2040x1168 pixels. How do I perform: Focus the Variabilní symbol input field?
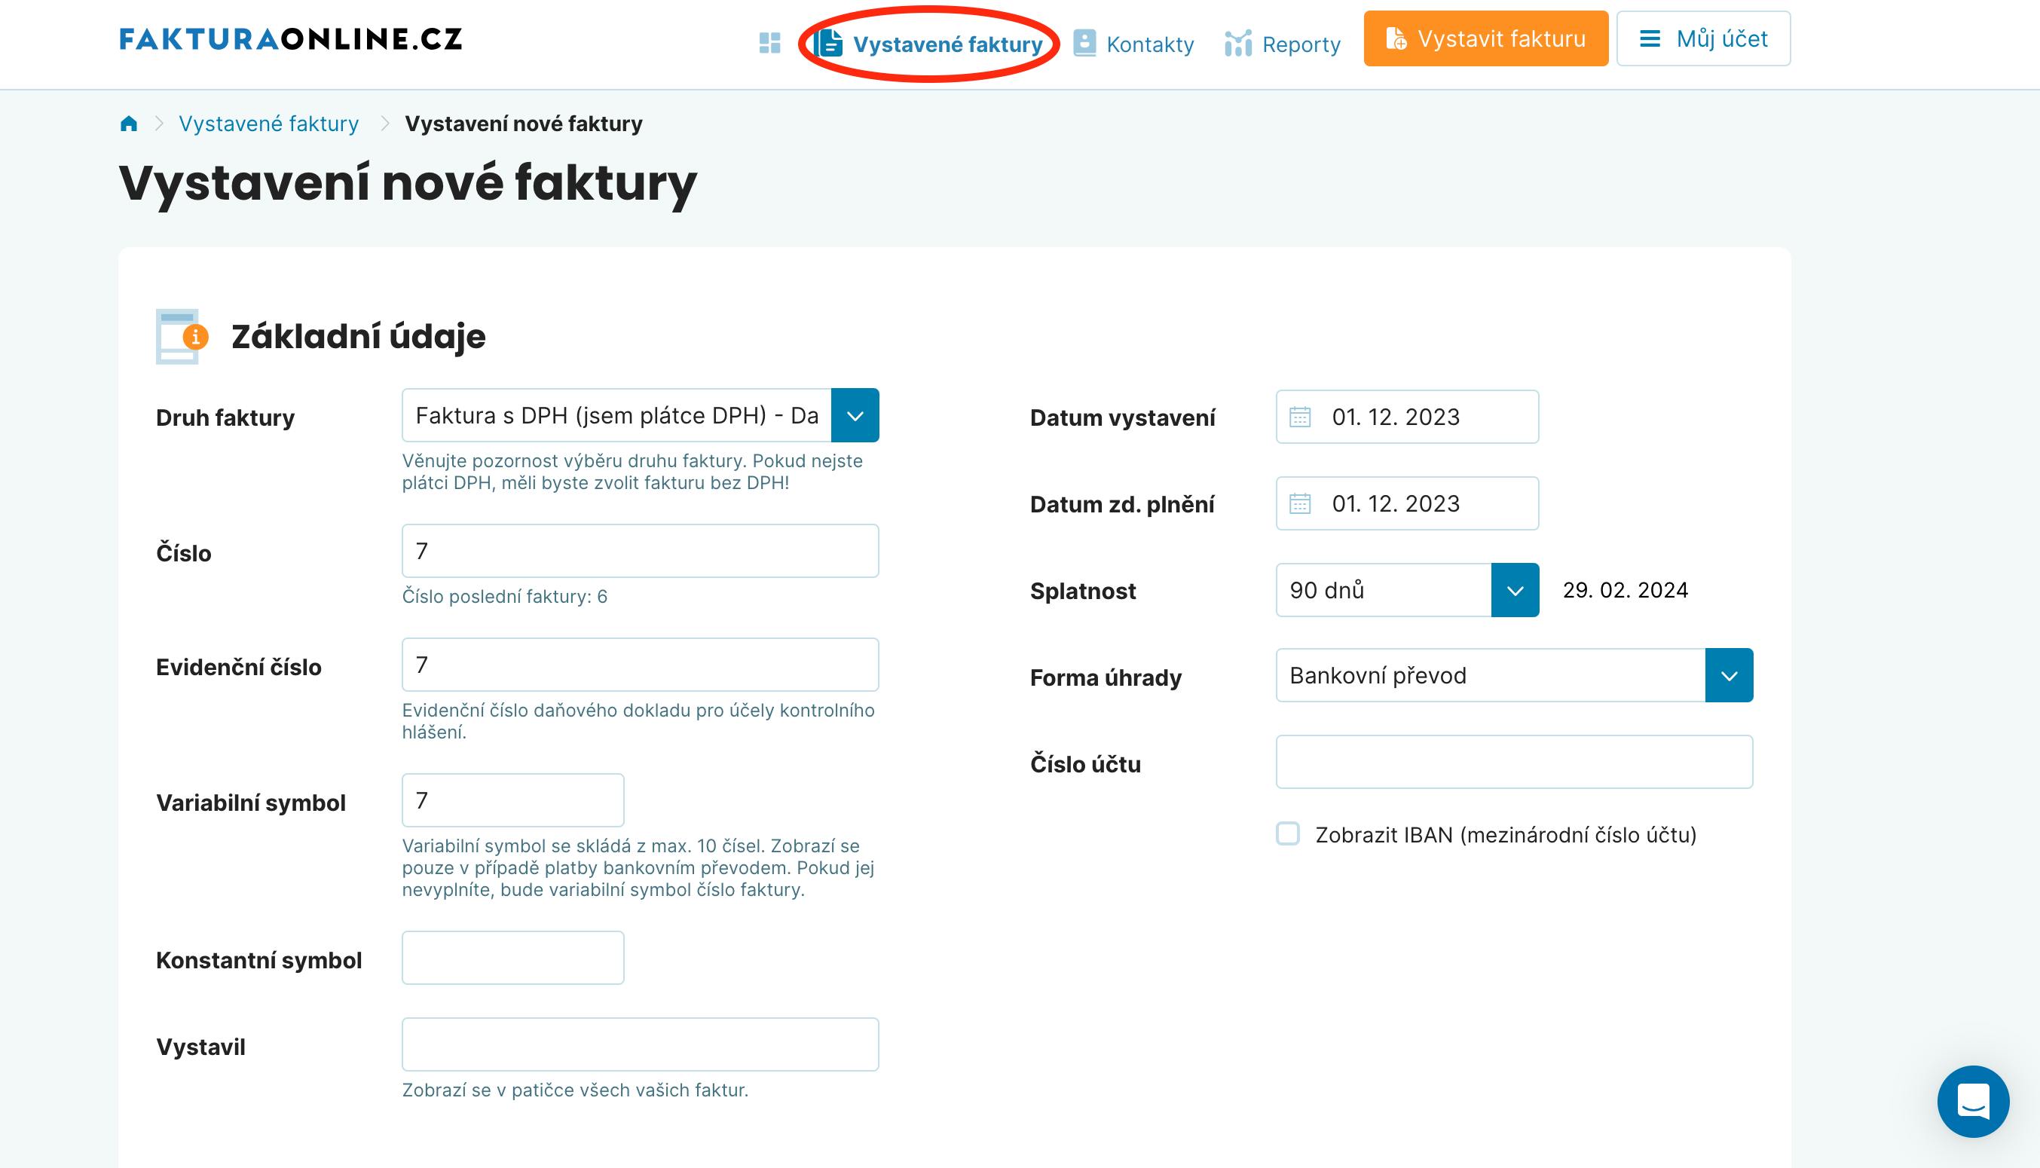point(512,800)
